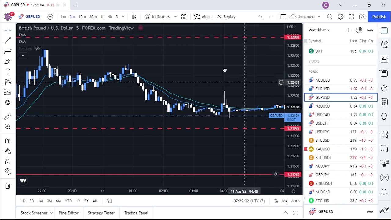The image size is (391, 220).
Task: Open the Fibonacci retracement tools
Action: [x=8, y=51]
